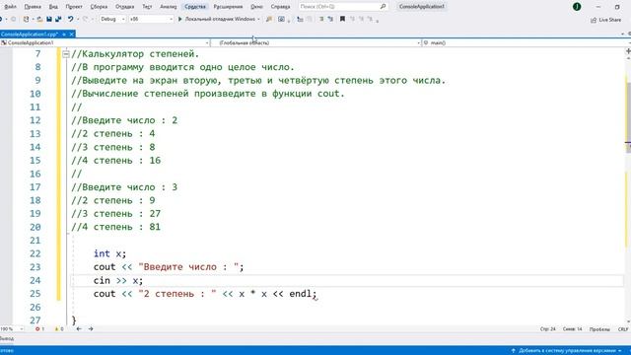
Task: Open the Debug configuration dropdown
Action: (x=112, y=19)
